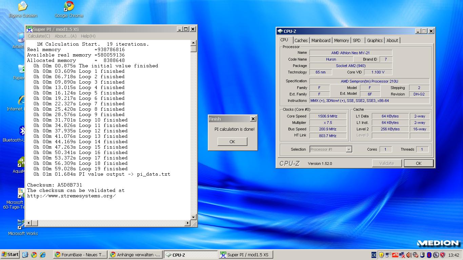Screen dimensions: 463x260
Task: Click the volume speaker tray icon
Action: (x=409, y=255)
